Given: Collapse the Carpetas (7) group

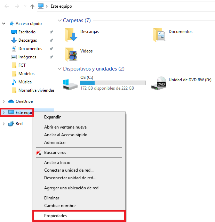Looking at the screenshot, I should point(59,20).
